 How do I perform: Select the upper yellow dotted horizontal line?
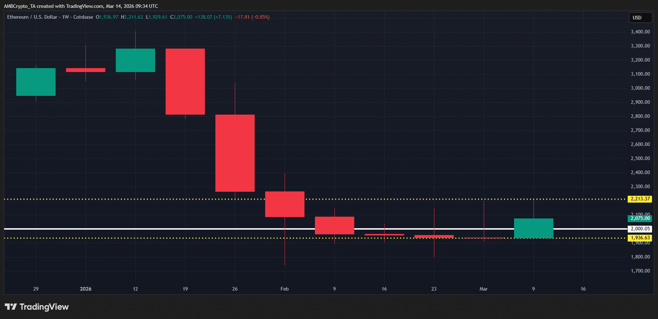tap(123, 199)
